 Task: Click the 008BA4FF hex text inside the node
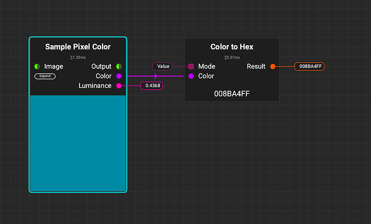pyautogui.click(x=232, y=94)
